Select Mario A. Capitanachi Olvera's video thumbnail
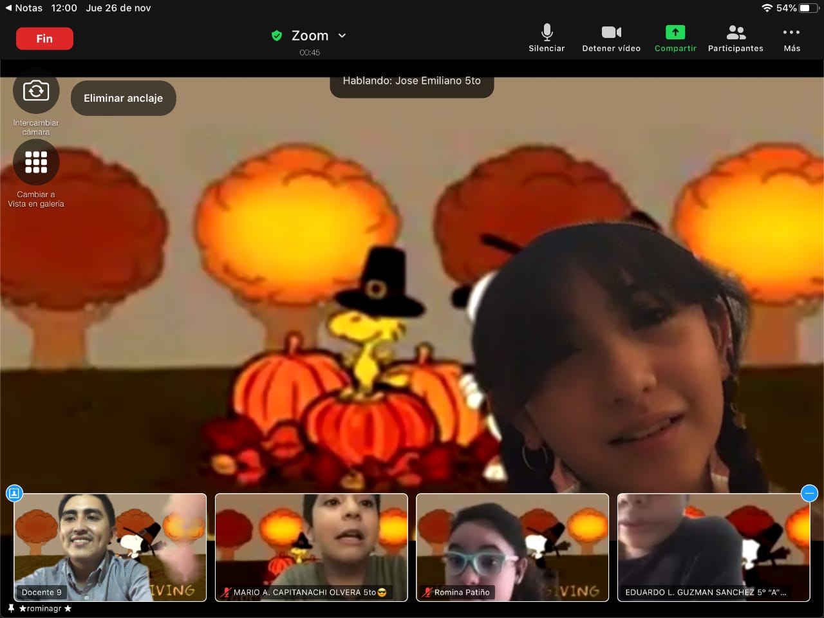 click(x=312, y=548)
